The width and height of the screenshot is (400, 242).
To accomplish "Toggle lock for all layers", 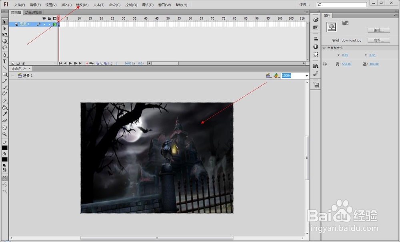I will pos(49,18).
